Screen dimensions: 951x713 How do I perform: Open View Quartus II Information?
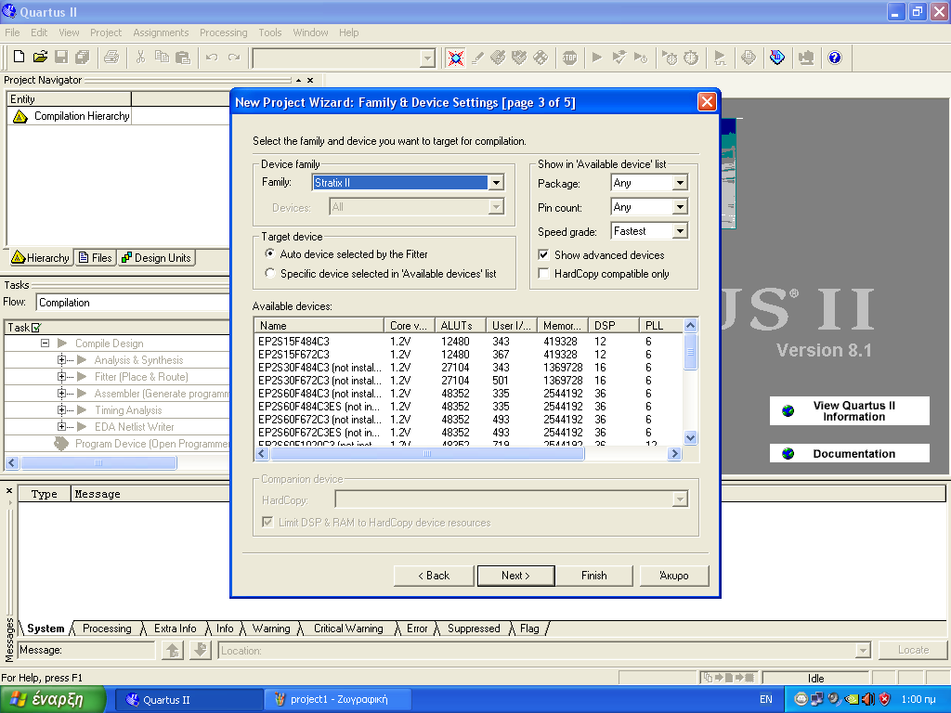(849, 410)
